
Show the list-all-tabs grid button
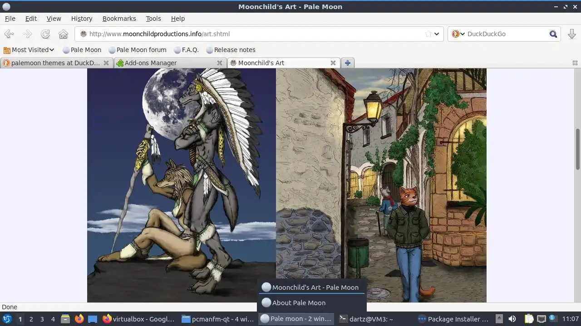(575, 63)
